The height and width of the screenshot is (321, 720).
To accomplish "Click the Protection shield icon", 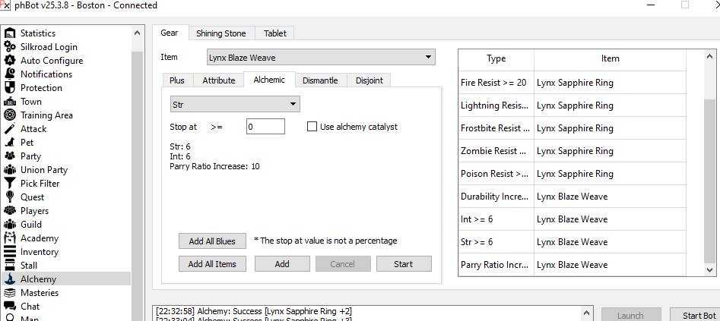I will coord(10,88).
